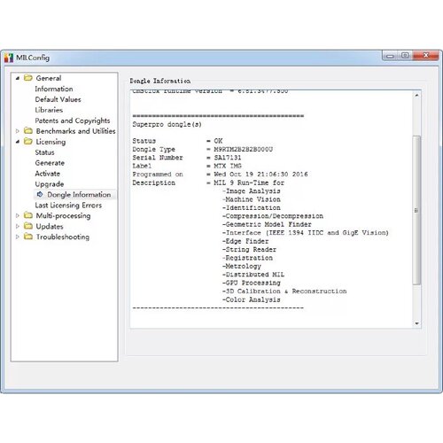Click the Troubleshooting folder icon

tap(28, 237)
